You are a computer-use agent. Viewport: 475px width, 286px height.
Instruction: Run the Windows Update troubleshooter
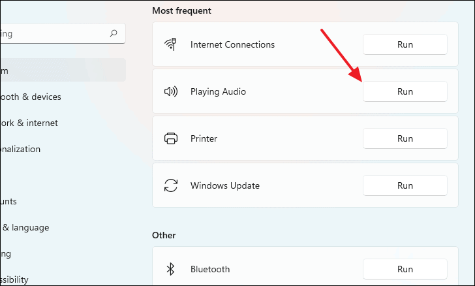click(405, 185)
